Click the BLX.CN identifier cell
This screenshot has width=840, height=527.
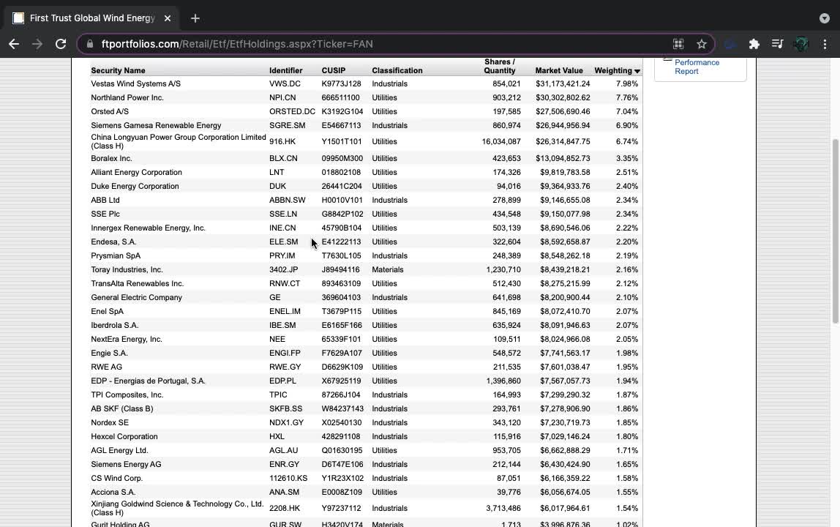coord(283,158)
